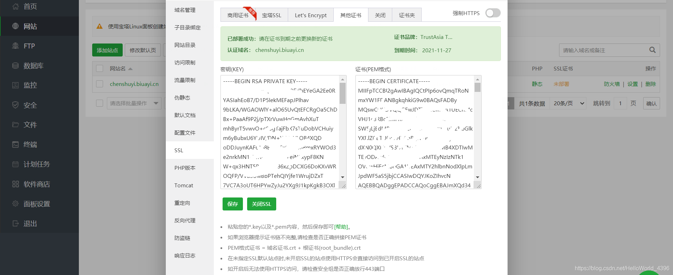Open 默认文档 in the site menu
Screen dimensions: 673x275
click(x=190, y=115)
